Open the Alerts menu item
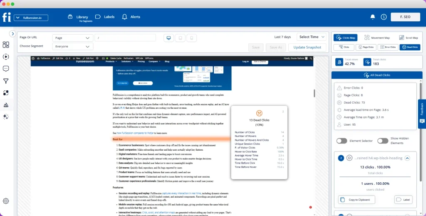Screen dimensions: 426x216 point(131,17)
